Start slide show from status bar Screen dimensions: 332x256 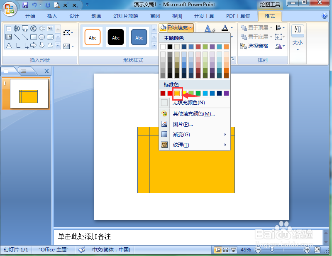pyautogui.click(x=233, y=250)
